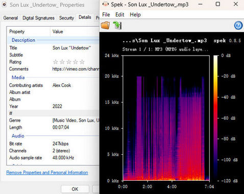Open a file with Spek's folder icon
Screen dimensions: 244x194
(x=105, y=26)
